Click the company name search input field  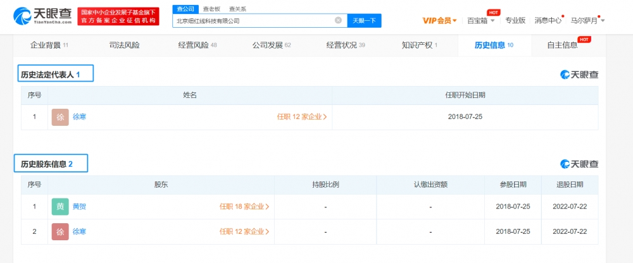(253, 20)
